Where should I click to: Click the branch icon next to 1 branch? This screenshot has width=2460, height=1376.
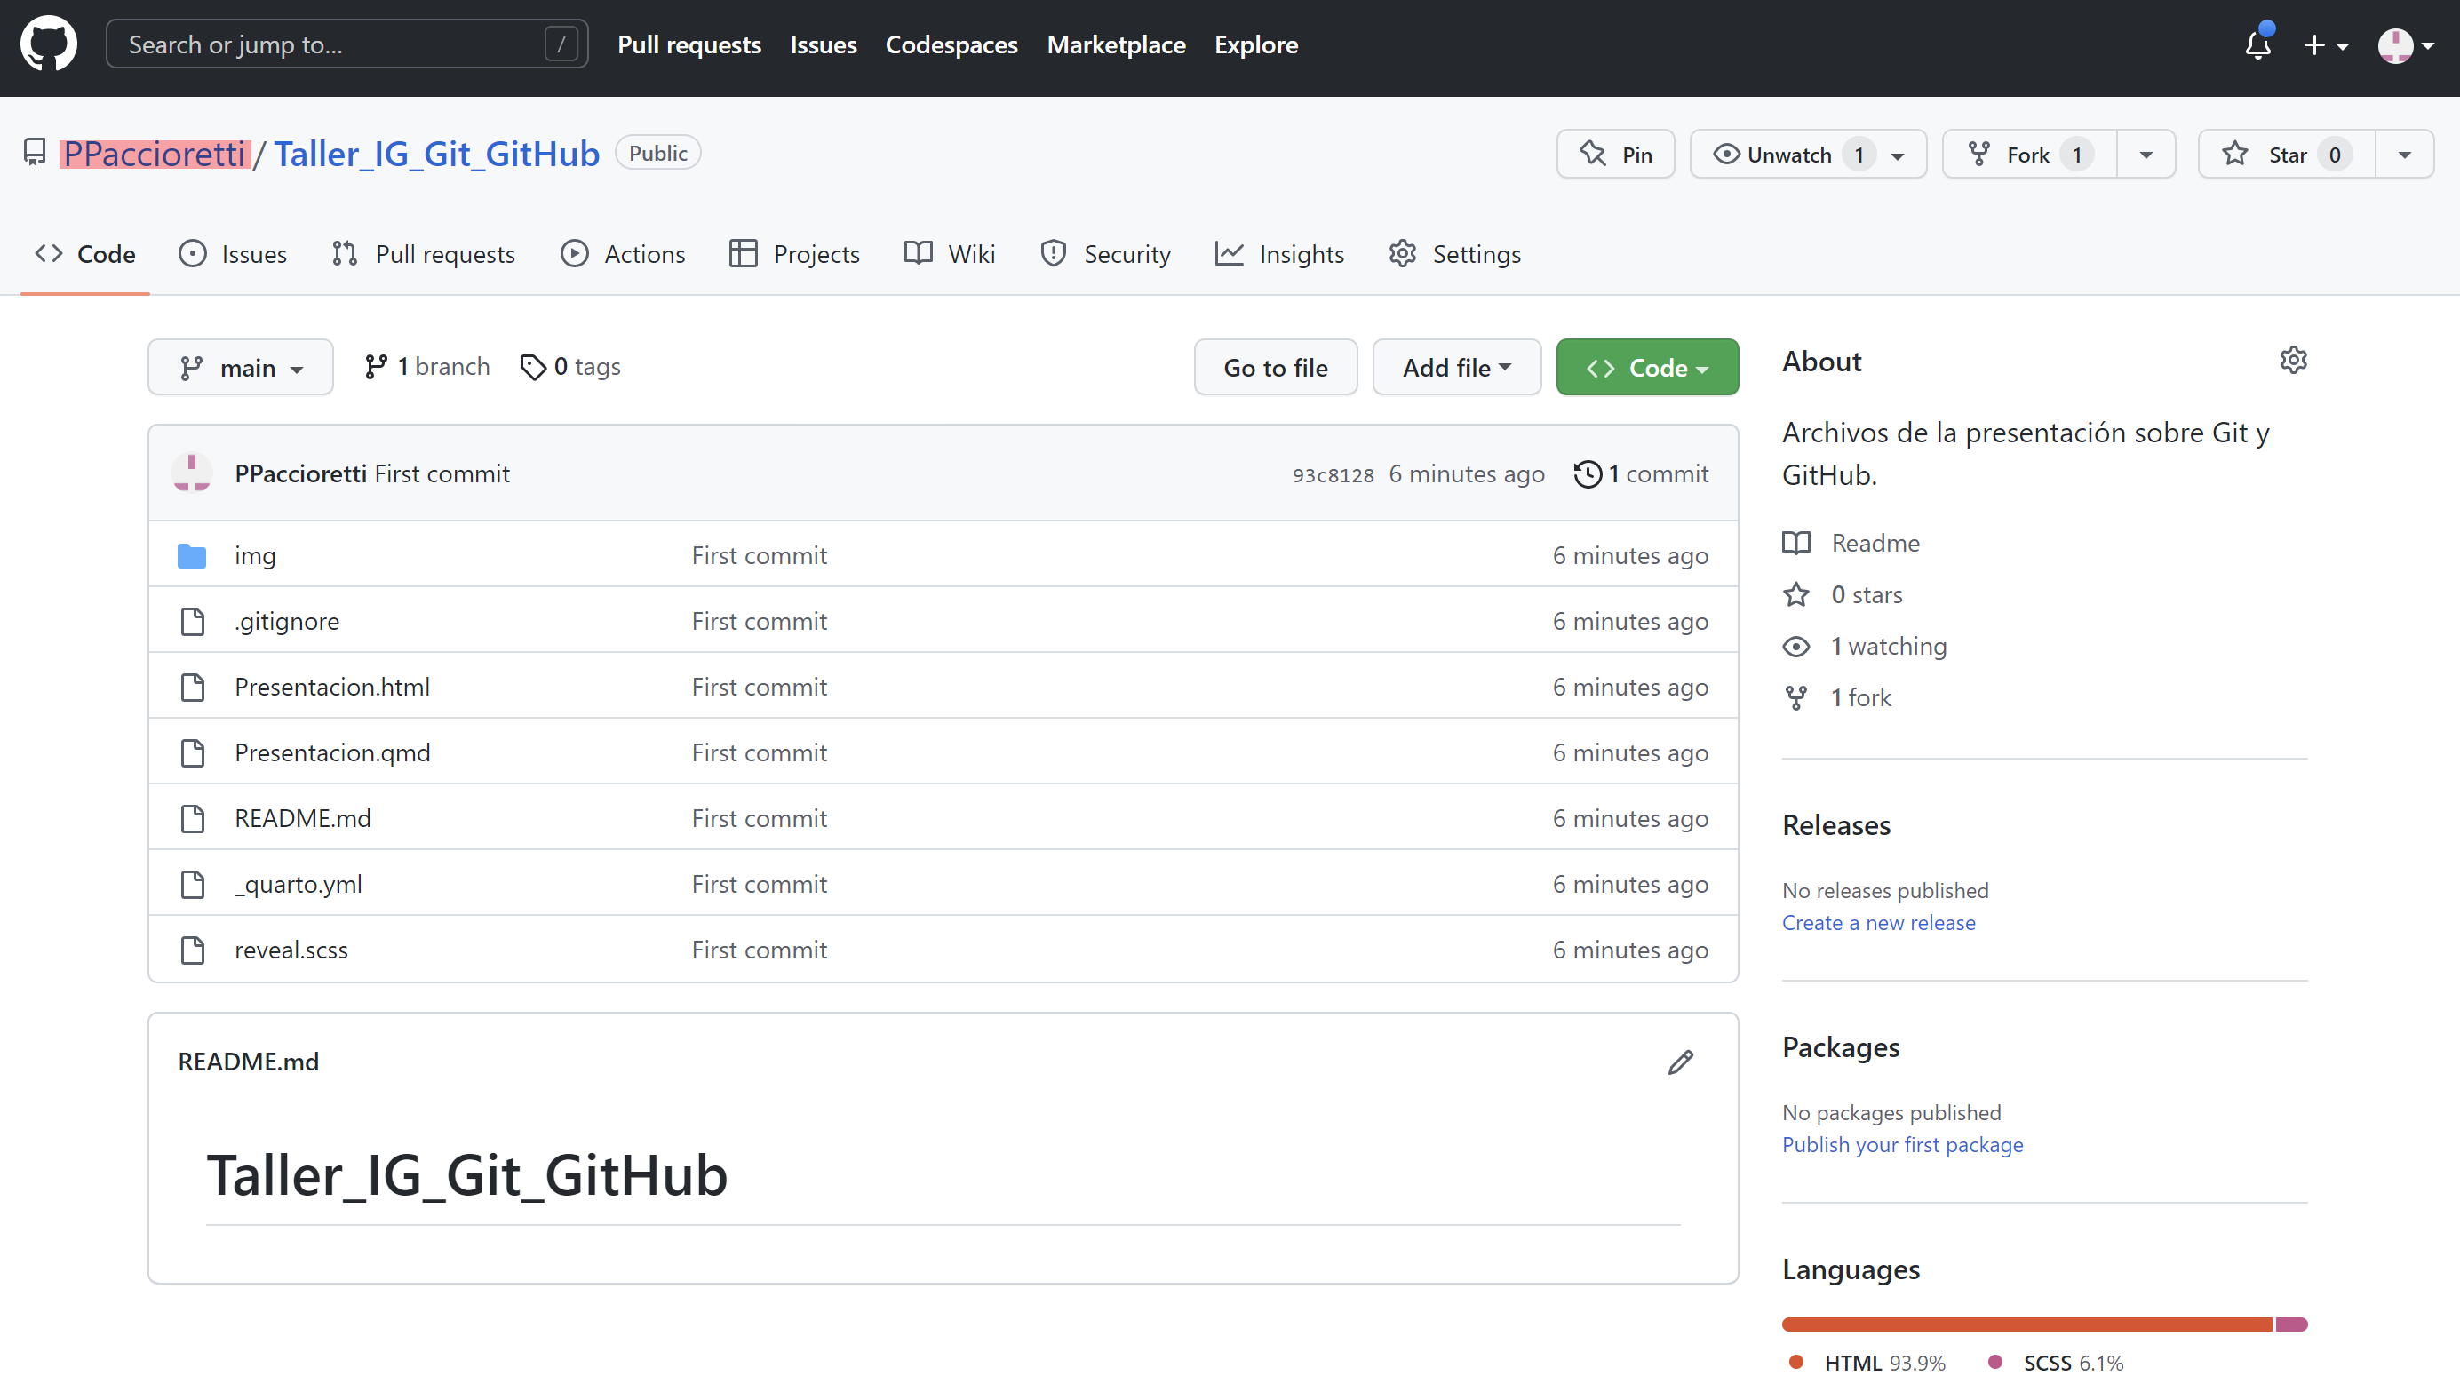tap(375, 367)
